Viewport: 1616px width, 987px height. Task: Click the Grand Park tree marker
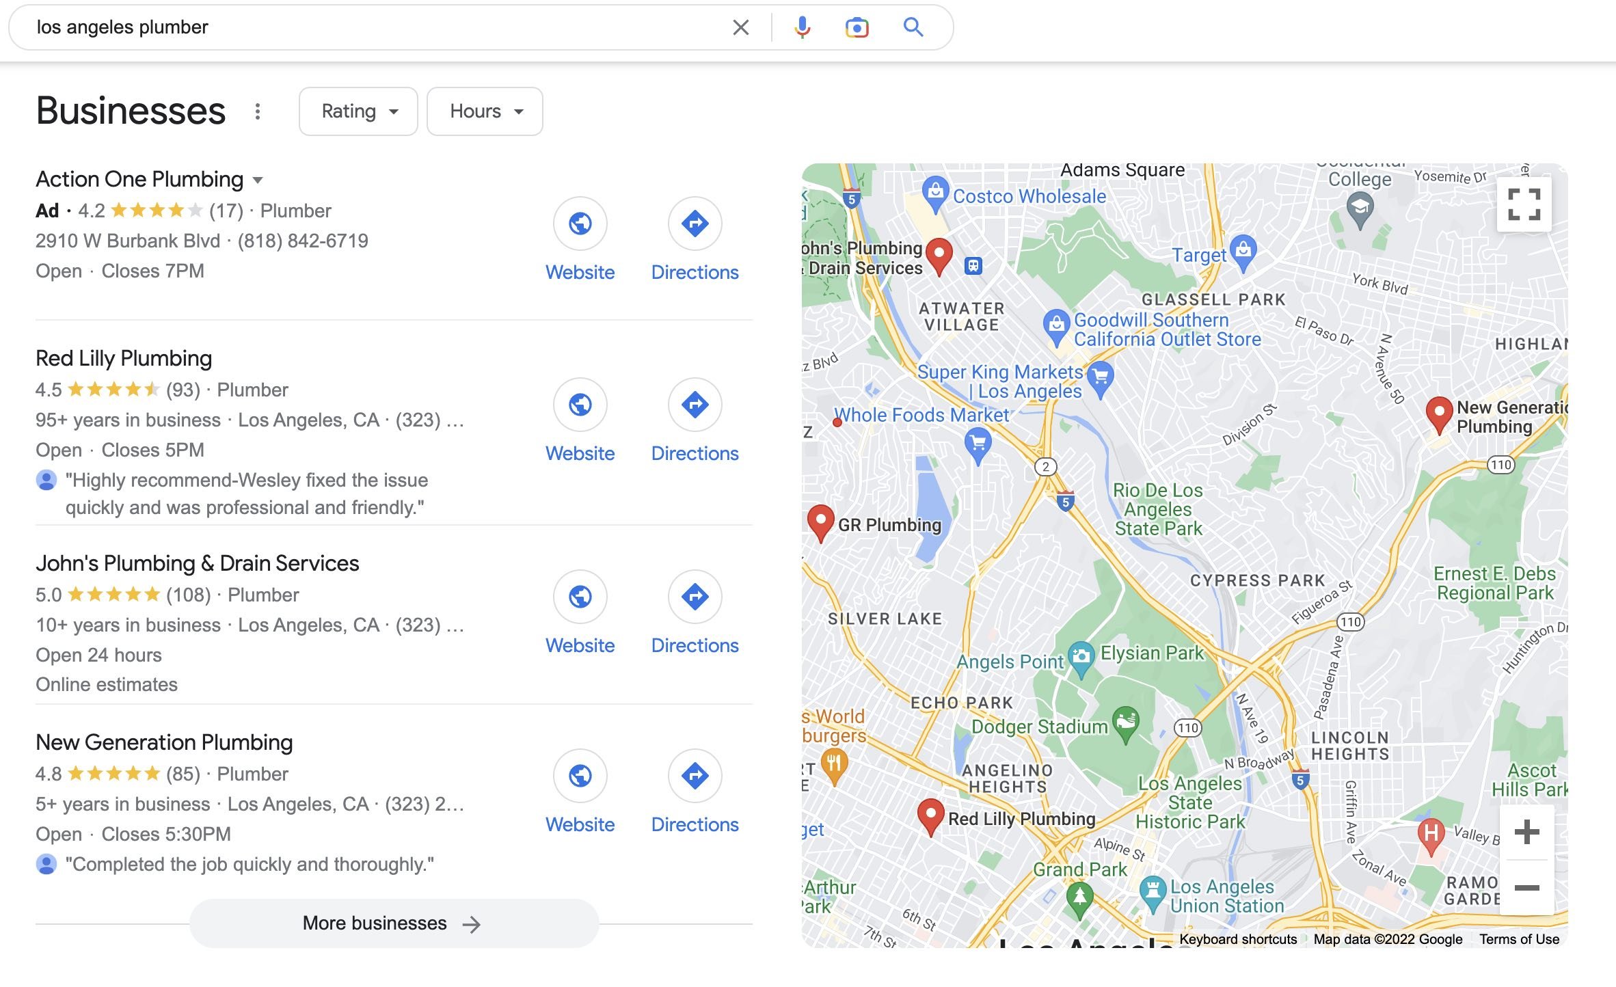[x=1079, y=899]
